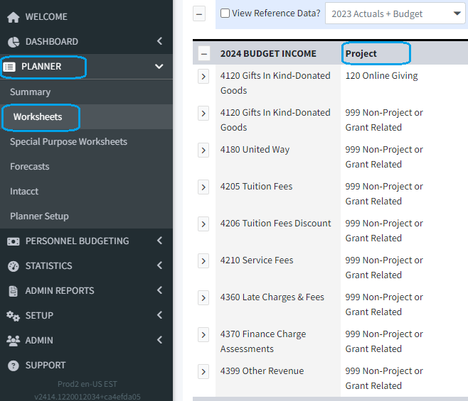Click the Welcome home icon
Screen dimensions: 468x401
[x=13, y=17]
